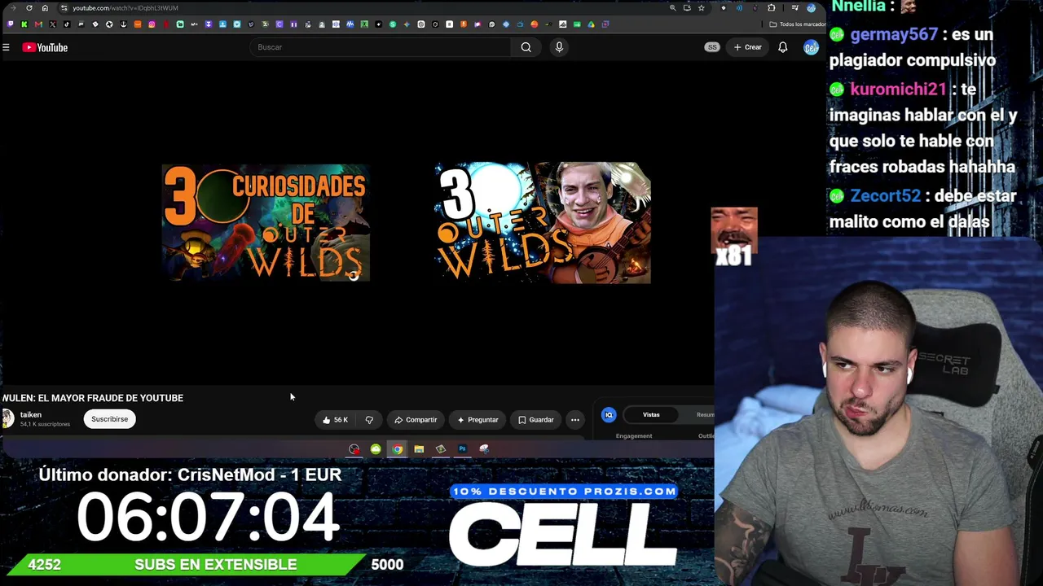
Task: Click the video title text
Action: pyautogui.click(x=93, y=398)
